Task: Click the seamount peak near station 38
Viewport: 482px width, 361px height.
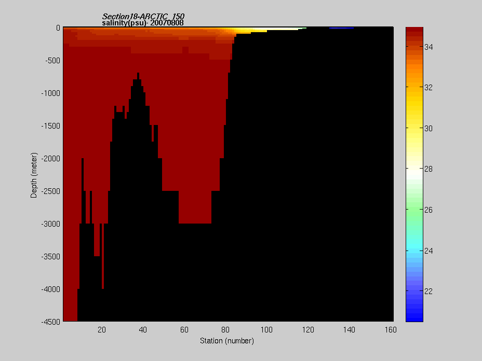Action: (x=138, y=76)
